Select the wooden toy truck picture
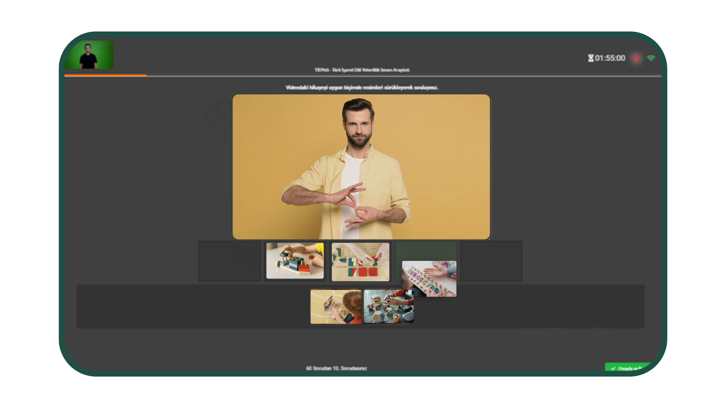726x408 pixels. pyautogui.click(x=295, y=261)
